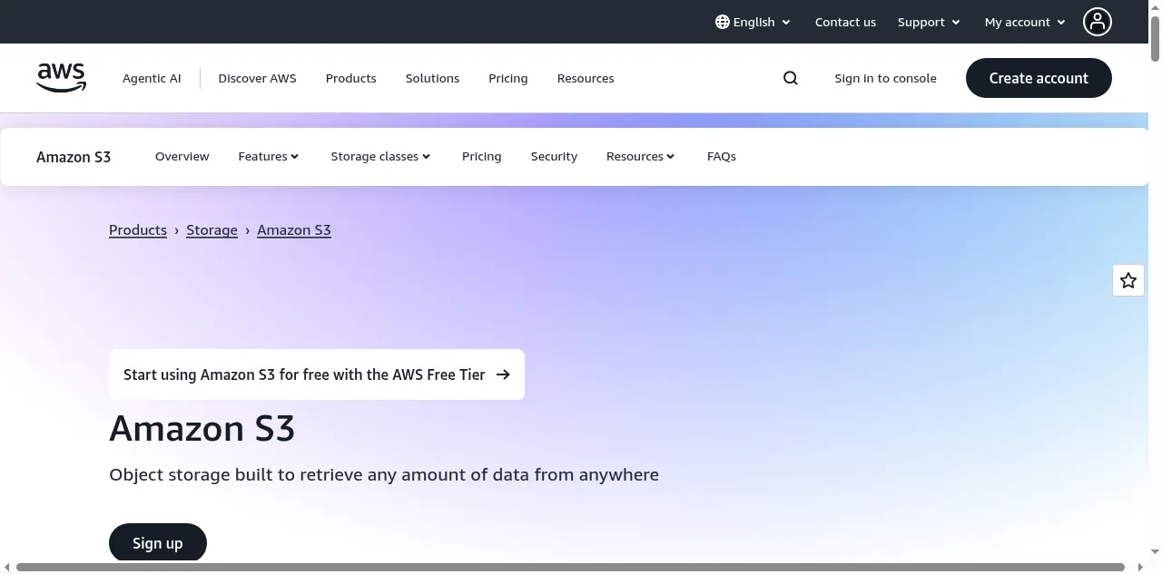Click the globe language icon
1162x574 pixels.
pos(723,22)
